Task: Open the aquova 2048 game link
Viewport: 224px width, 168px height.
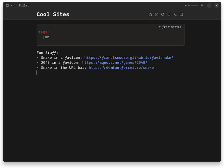Action: click(115, 62)
